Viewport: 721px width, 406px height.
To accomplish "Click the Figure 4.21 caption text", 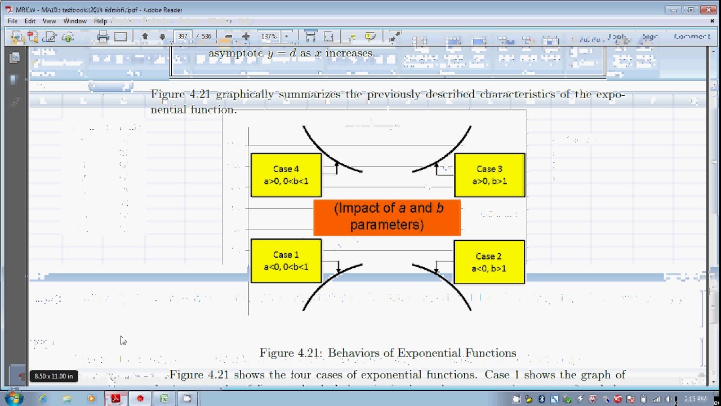I will 388,353.
